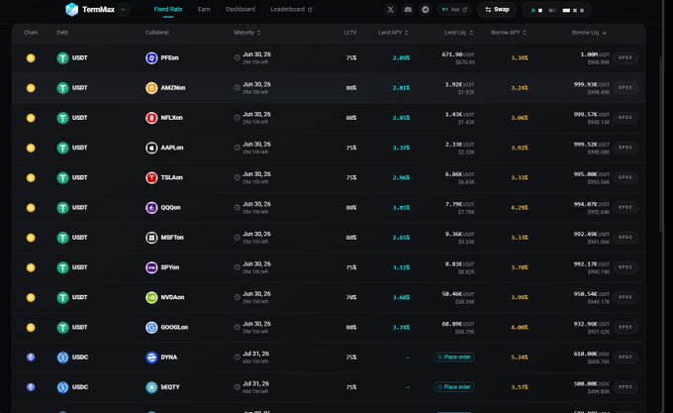Click the SPYon collateral token icon
This screenshot has height=413, width=673.
coord(151,267)
